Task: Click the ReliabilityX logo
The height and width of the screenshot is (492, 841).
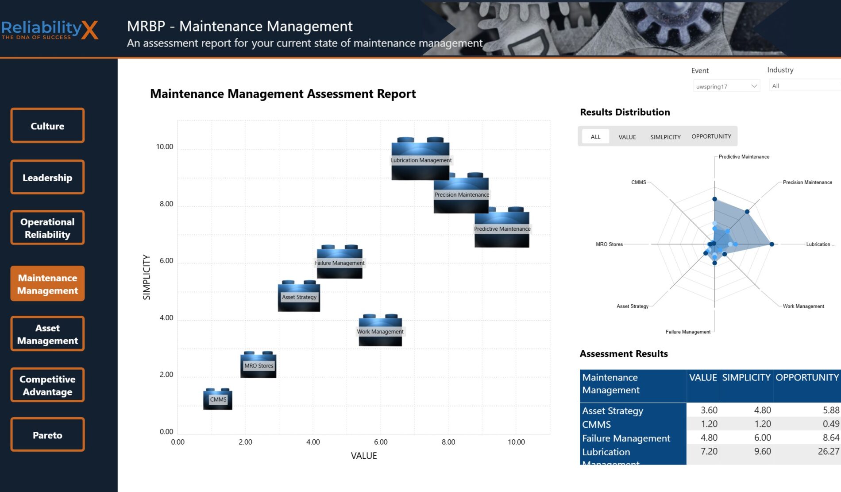Action: pyautogui.click(x=50, y=30)
